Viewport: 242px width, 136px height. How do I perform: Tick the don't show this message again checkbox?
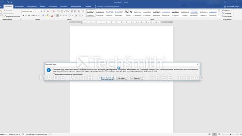pyautogui.click(x=54, y=74)
